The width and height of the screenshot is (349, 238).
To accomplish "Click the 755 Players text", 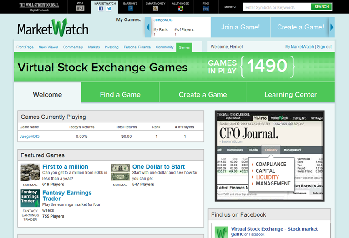I will pyautogui.click(x=53, y=216).
